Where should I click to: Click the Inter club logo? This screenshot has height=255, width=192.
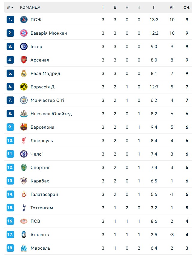coord(24,47)
